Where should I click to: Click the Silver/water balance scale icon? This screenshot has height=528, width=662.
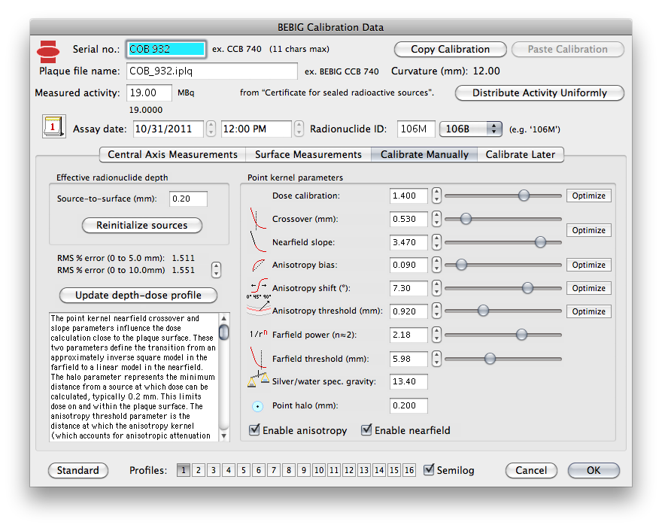coord(258,379)
